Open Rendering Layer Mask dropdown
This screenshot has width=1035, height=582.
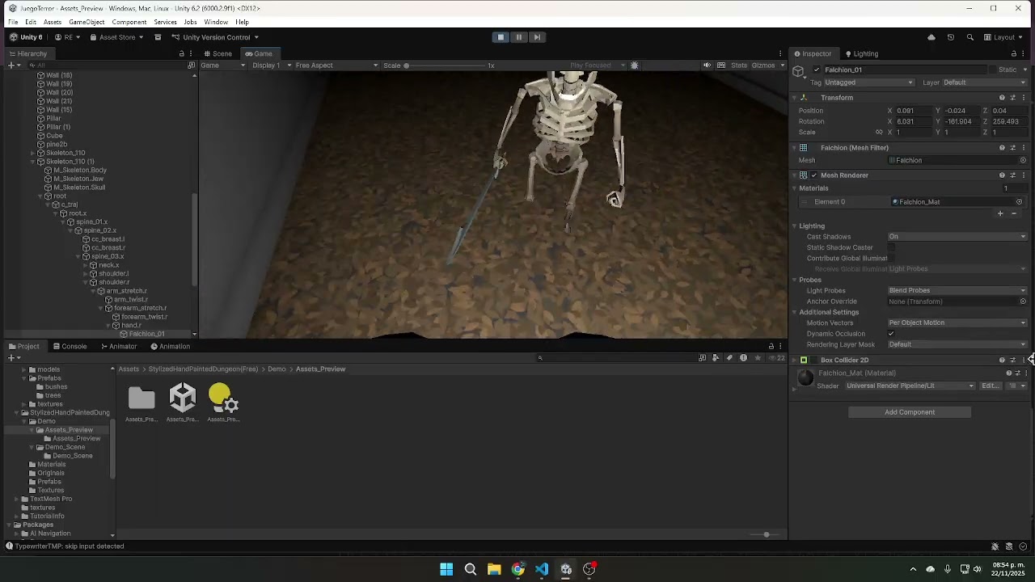click(x=957, y=344)
